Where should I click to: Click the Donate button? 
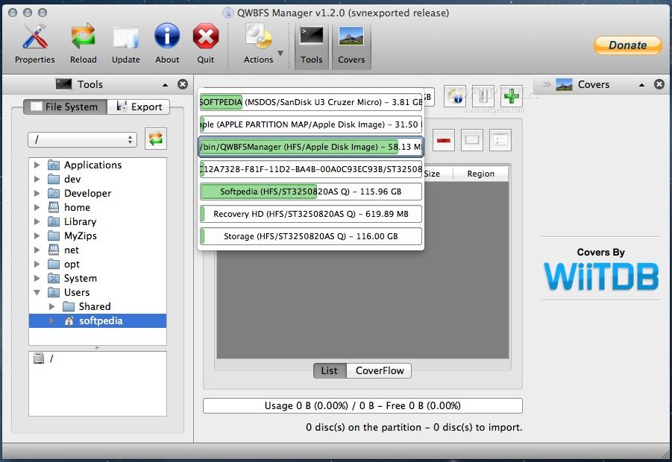point(628,45)
